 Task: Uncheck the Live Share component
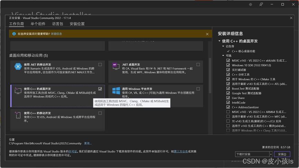click(x=228, y=98)
